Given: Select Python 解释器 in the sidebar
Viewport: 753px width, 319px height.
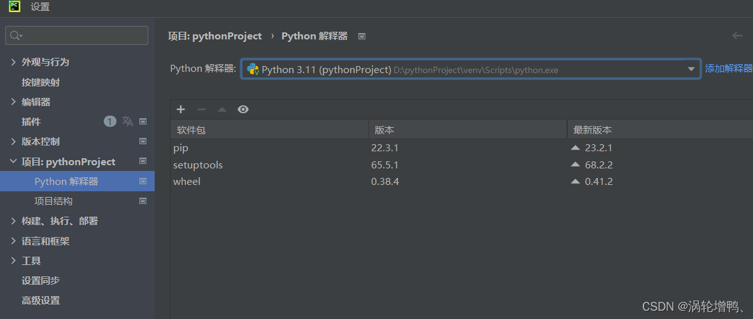Looking at the screenshot, I should coord(77,181).
